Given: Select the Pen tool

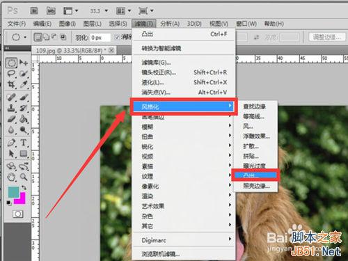Looking at the screenshot, I should click(x=11, y=143).
